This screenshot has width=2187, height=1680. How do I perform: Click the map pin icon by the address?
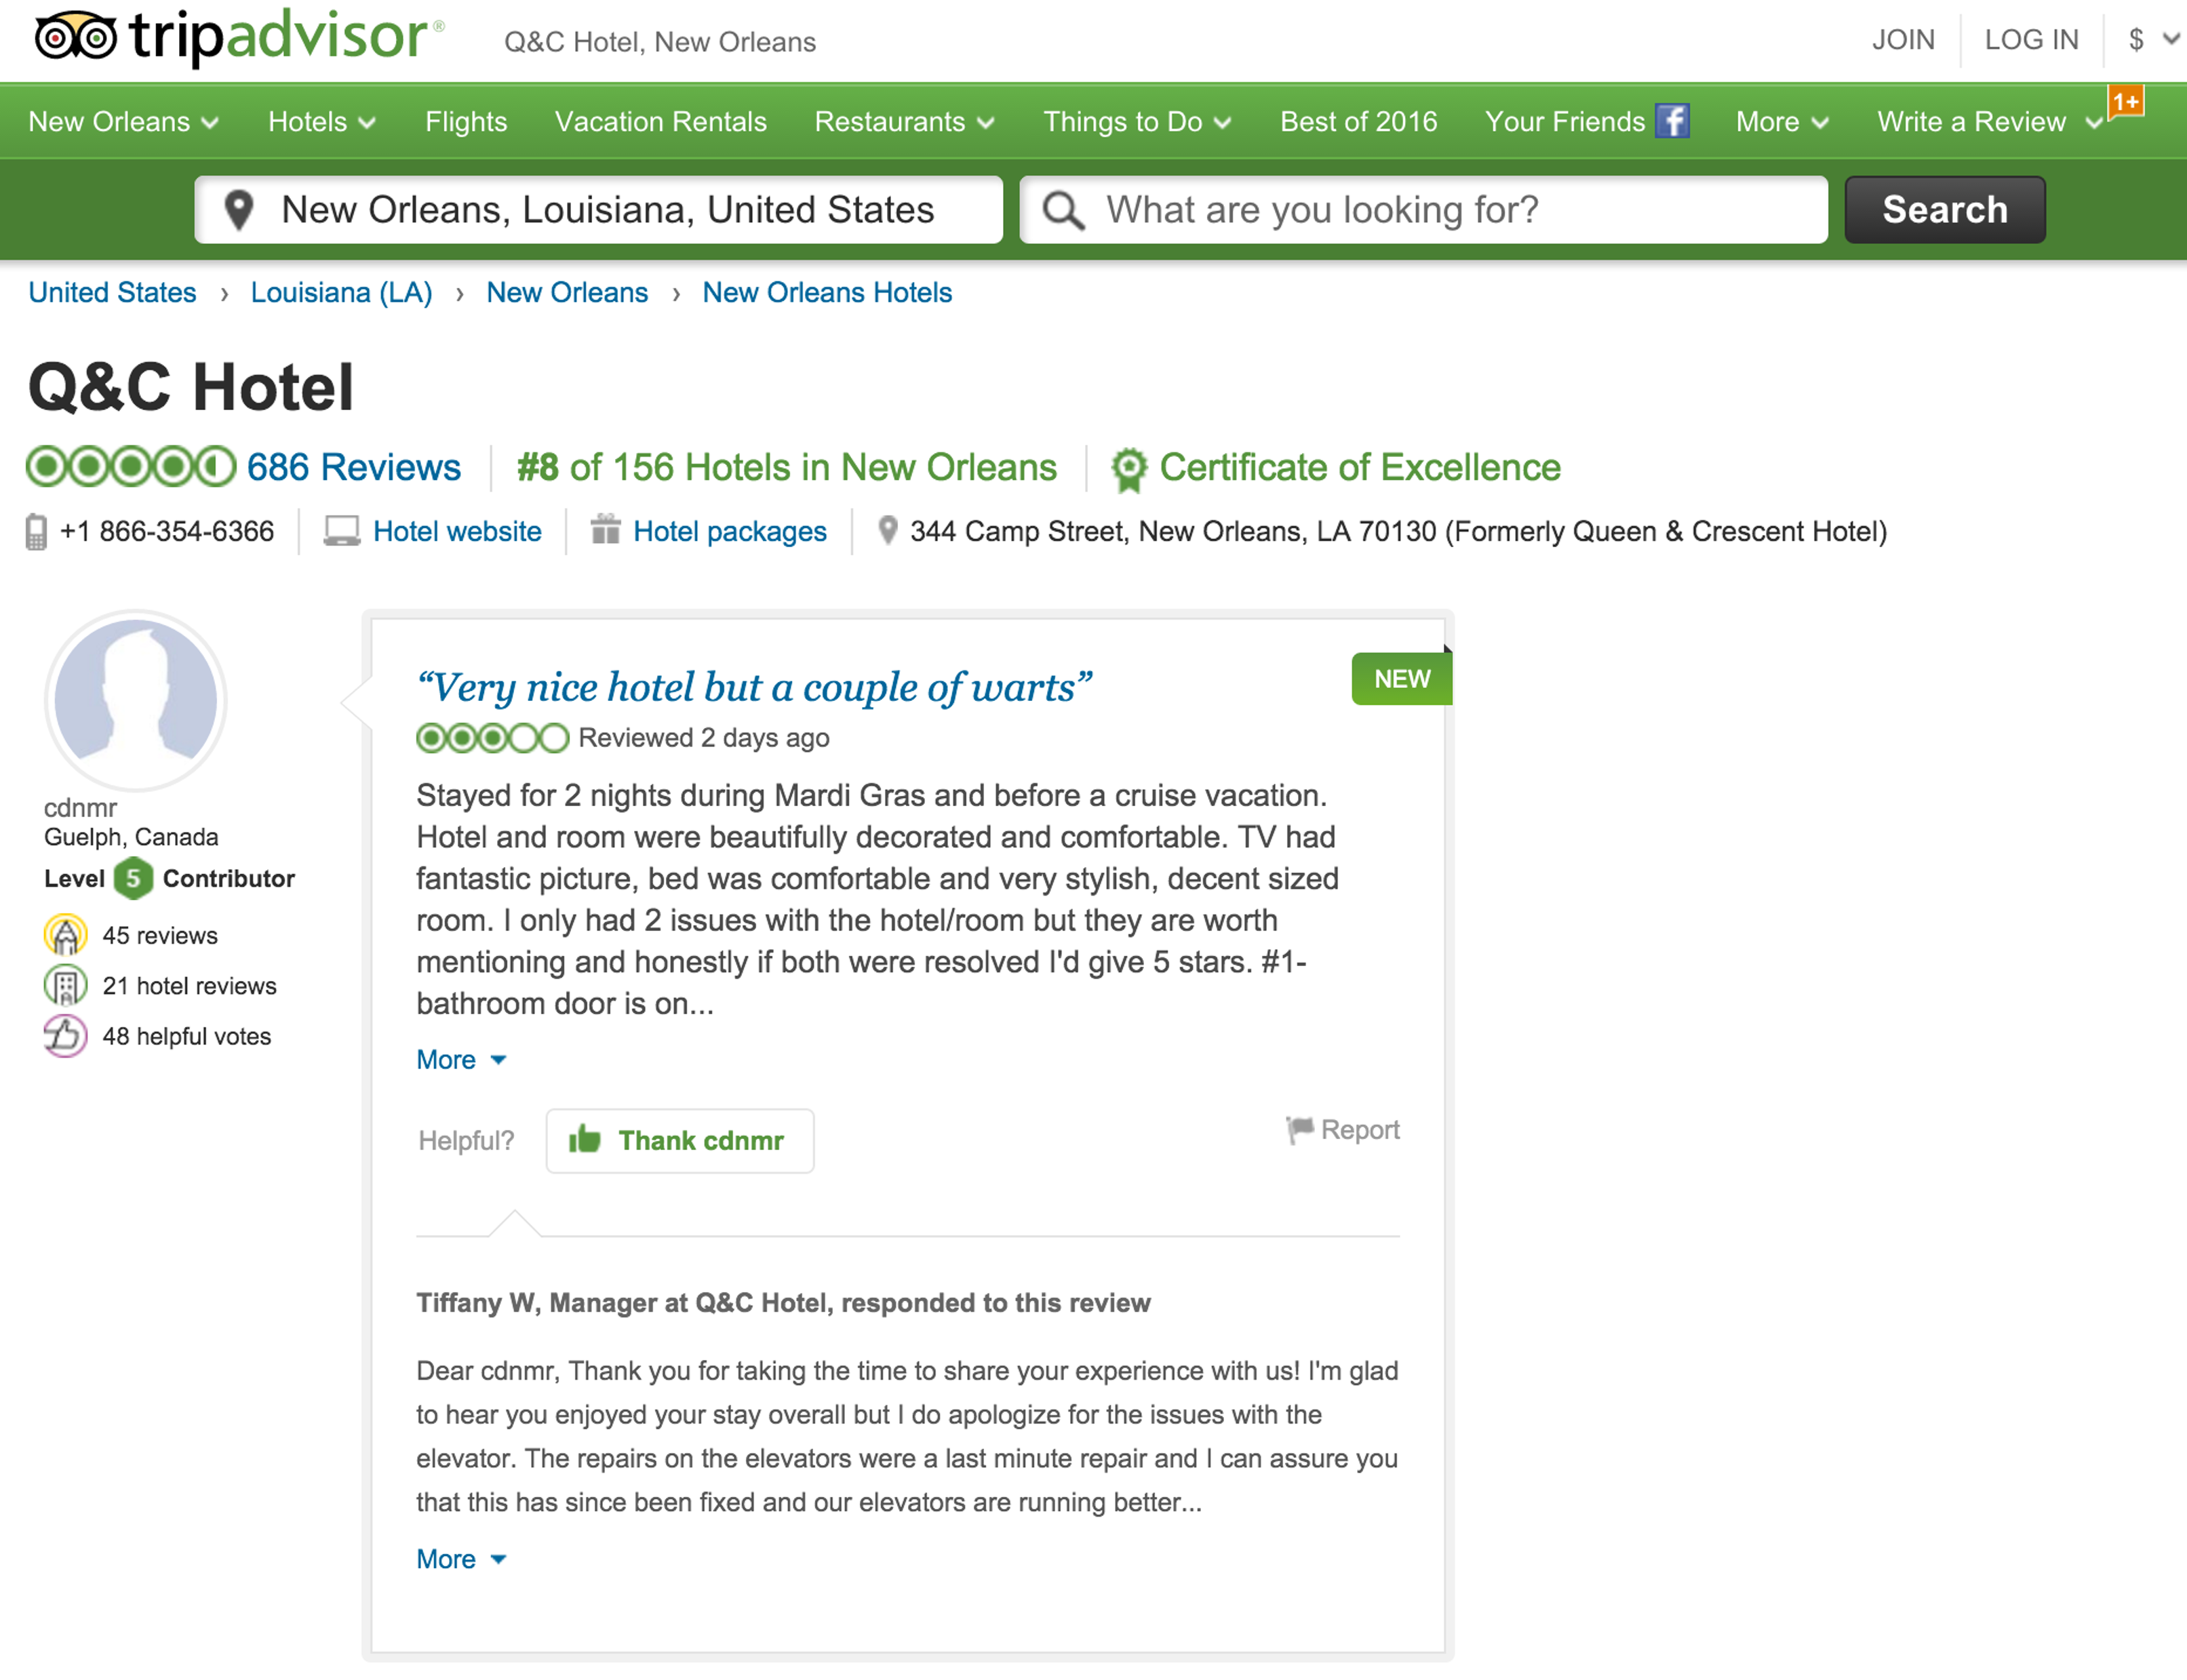887,530
